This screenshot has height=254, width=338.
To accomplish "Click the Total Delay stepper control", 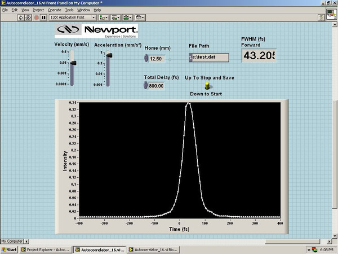I will [146, 85].
